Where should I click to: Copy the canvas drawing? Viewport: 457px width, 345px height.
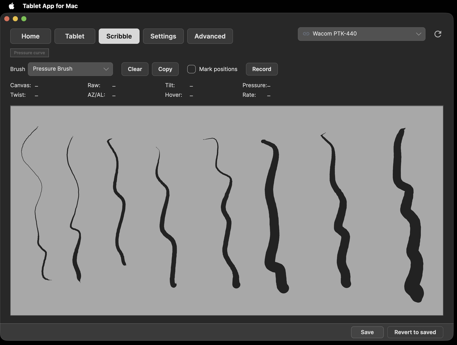pos(165,69)
